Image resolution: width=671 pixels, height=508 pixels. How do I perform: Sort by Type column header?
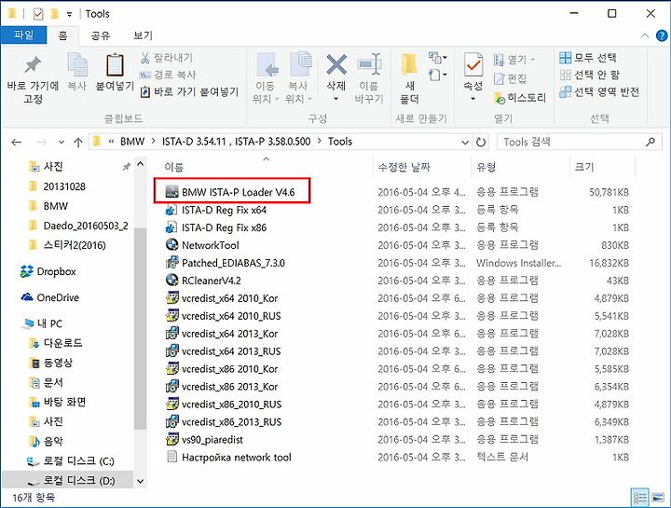(486, 167)
